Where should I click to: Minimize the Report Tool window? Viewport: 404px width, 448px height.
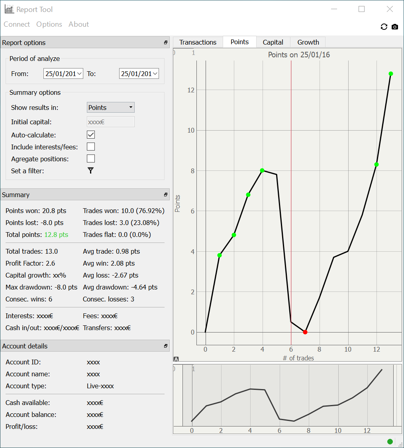[x=334, y=9]
